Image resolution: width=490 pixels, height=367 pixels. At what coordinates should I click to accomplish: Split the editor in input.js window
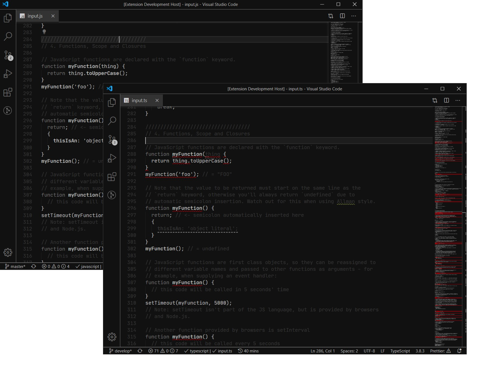click(342, 16)
